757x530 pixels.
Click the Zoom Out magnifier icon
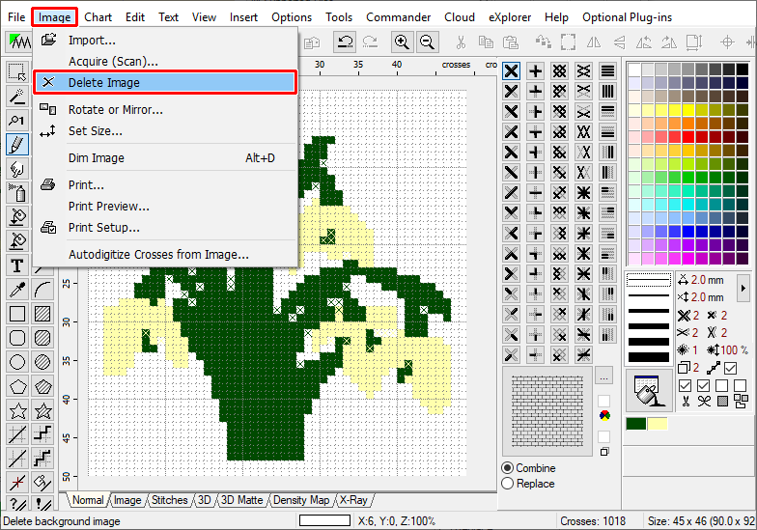click(x=427, y=42)
